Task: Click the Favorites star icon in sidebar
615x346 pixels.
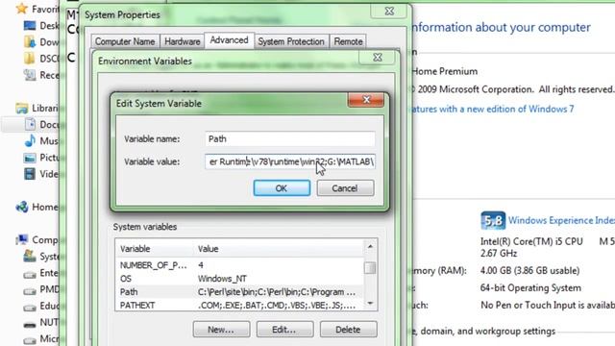Action: 22,9
